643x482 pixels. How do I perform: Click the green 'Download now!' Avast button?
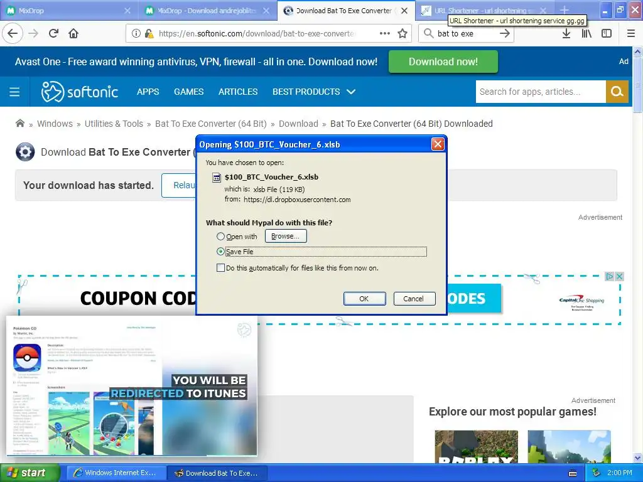[443, 62]
